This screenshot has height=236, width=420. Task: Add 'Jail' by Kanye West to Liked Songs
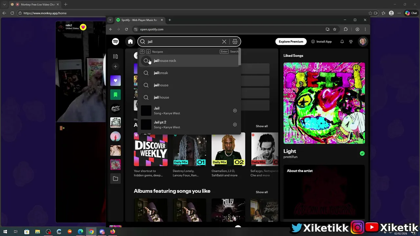[x=235, y=110]
